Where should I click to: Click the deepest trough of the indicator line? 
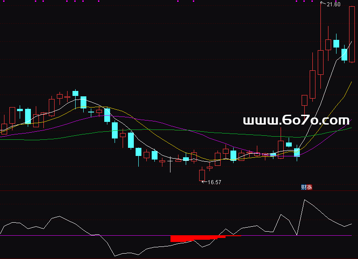coord(115,256)
